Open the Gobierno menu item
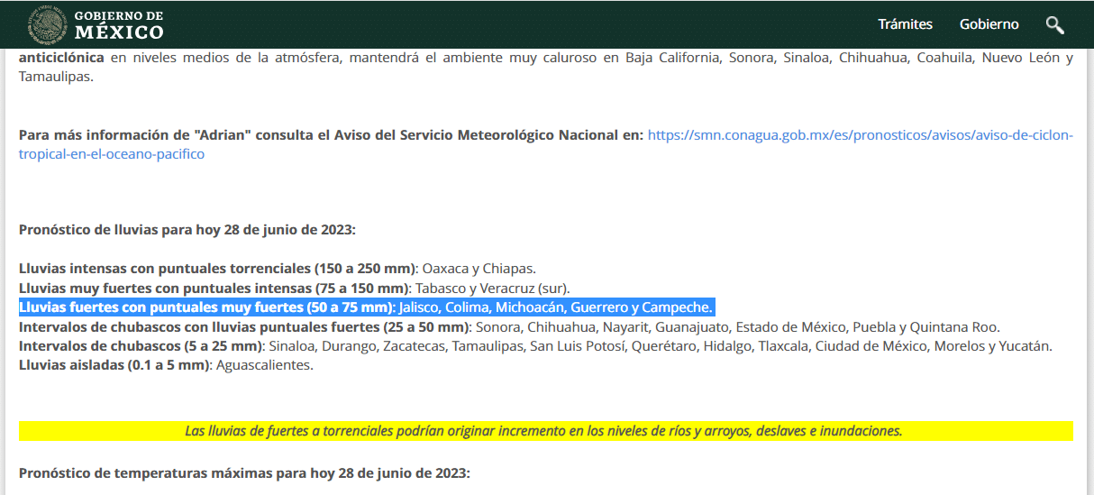1094x495 pixels. (989, 24)
